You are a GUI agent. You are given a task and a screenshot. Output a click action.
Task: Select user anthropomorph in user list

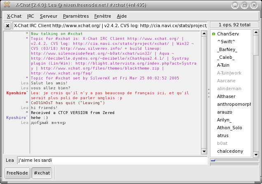[x=234, y=105]
